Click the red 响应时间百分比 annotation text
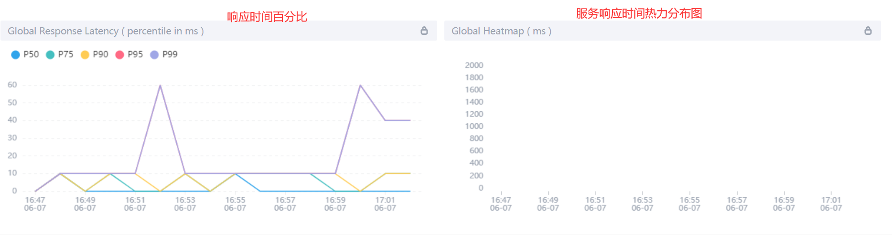Screen dimensions: 892x235 click(267, 17)
